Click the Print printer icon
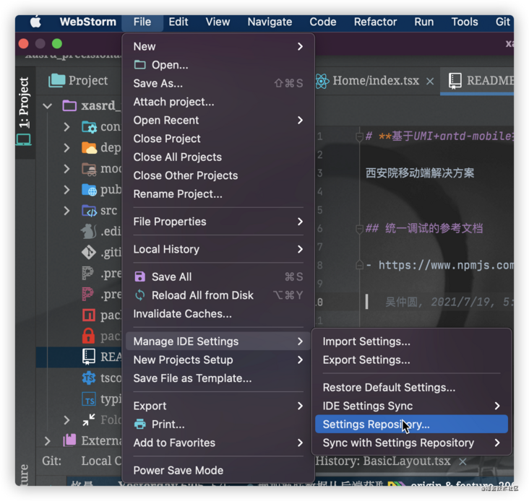 [x=140, y=424]
